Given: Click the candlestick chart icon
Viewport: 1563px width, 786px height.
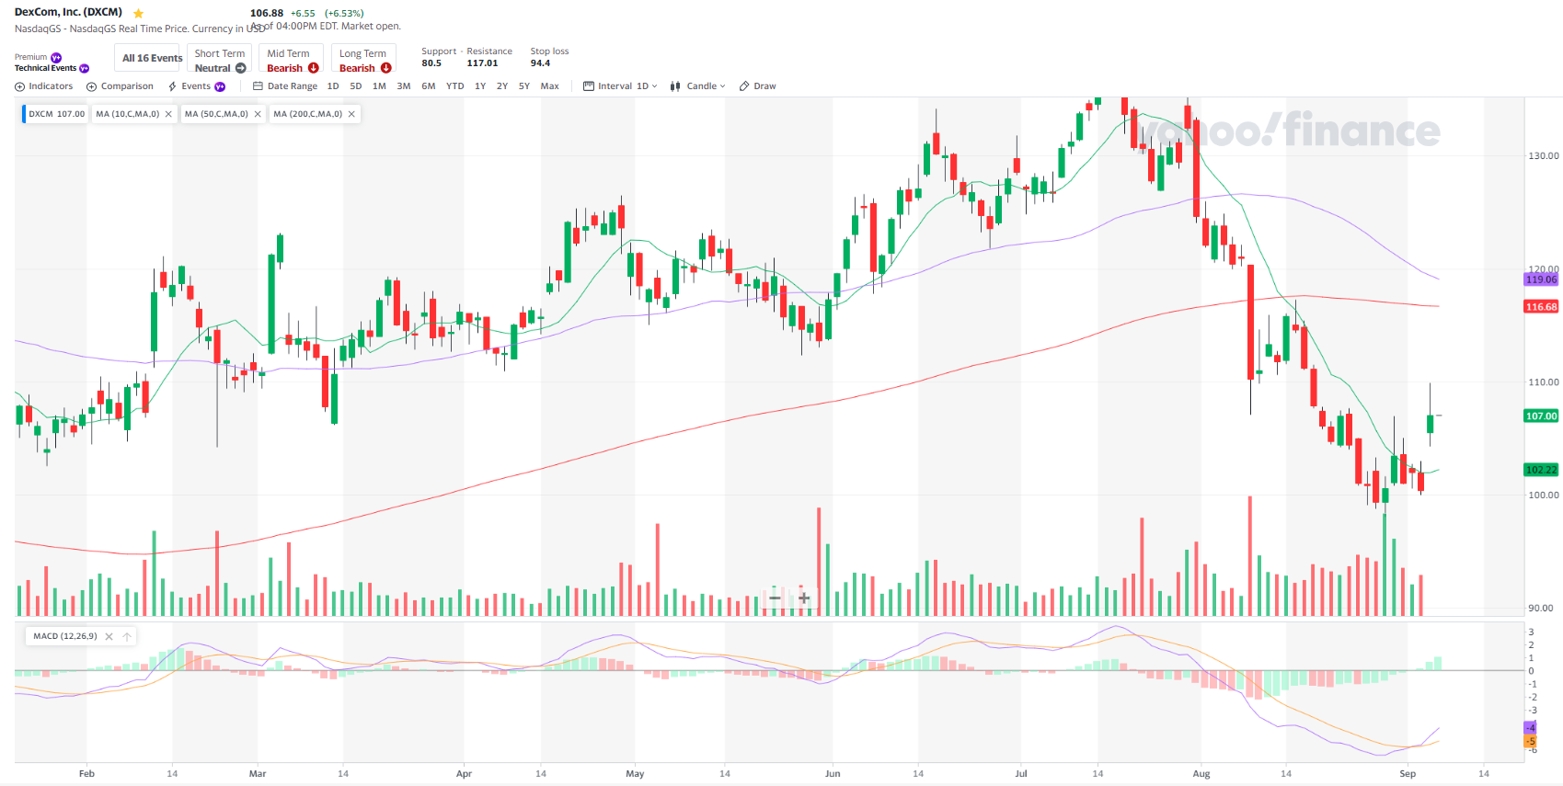Looking at the screenshot, I should tap(675, 86).
